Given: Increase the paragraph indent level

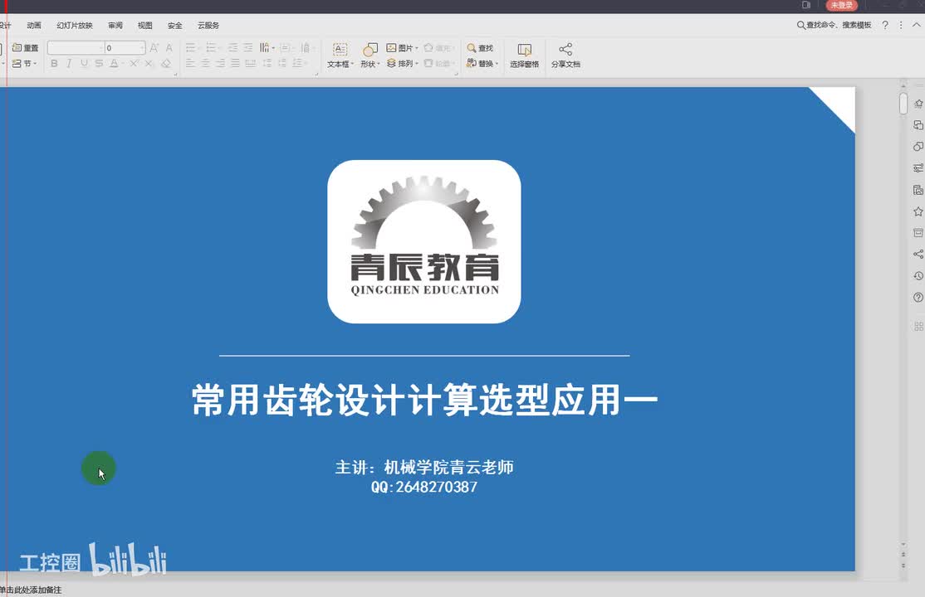Looking at the screenshot, I should [x=247, y=48].
